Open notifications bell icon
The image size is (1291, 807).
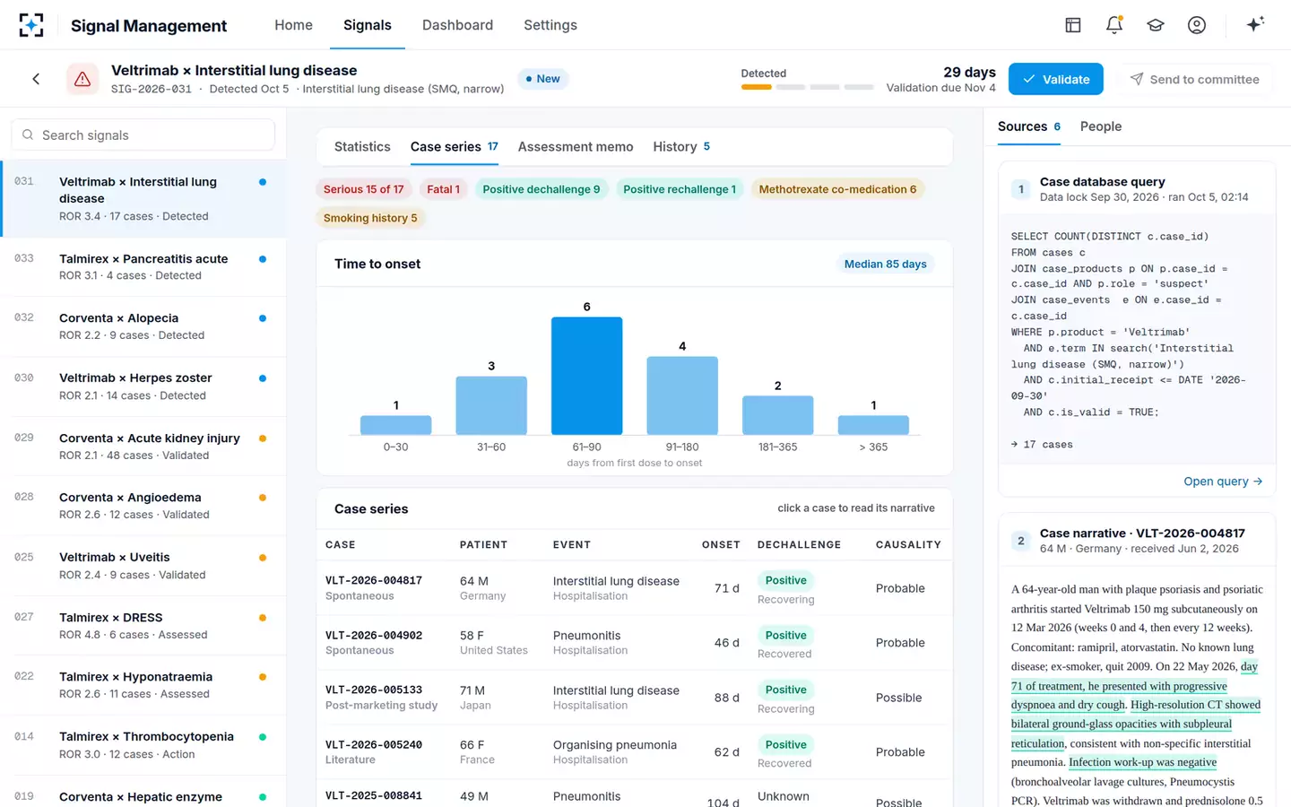pyautogui.click(x=1114, y=25)
